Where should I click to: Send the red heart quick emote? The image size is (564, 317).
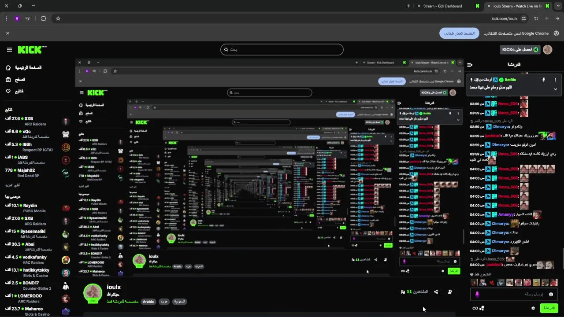point(492,283)
